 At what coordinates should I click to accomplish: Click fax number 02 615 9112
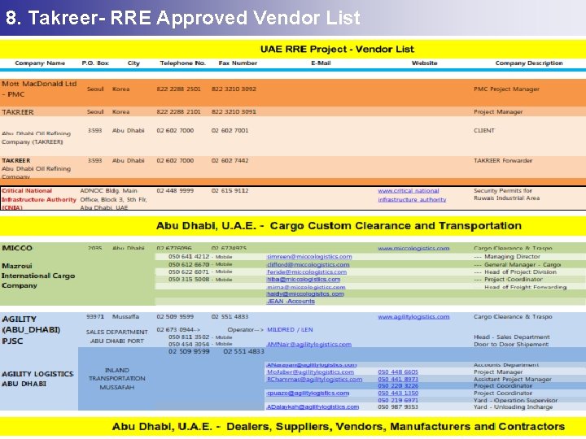230,191
